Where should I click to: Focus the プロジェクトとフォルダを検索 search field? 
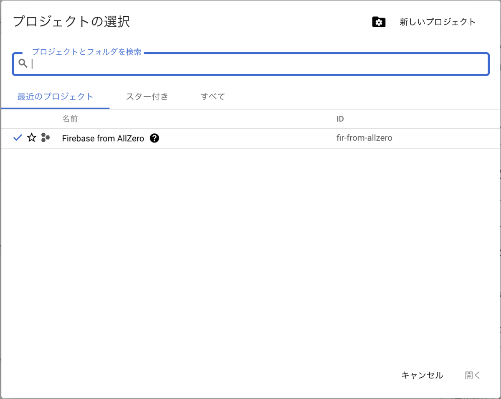click(250, 64)
